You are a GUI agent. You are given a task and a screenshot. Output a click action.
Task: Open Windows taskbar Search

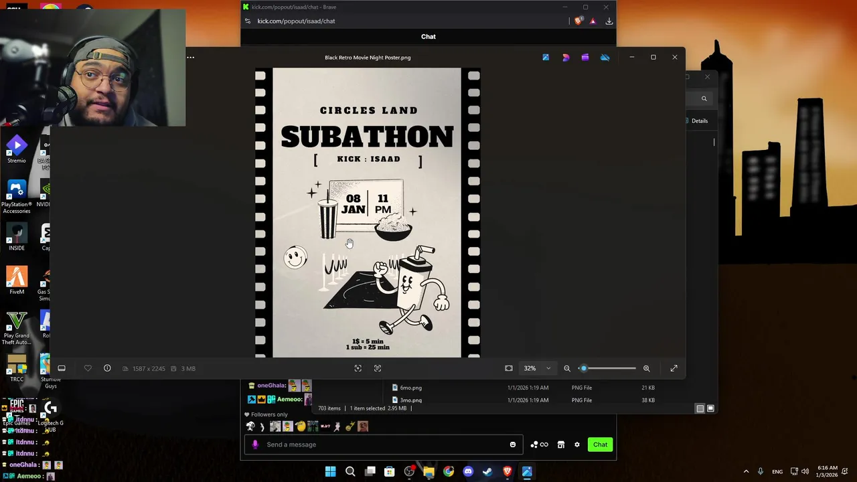click(x=350, y=472)
